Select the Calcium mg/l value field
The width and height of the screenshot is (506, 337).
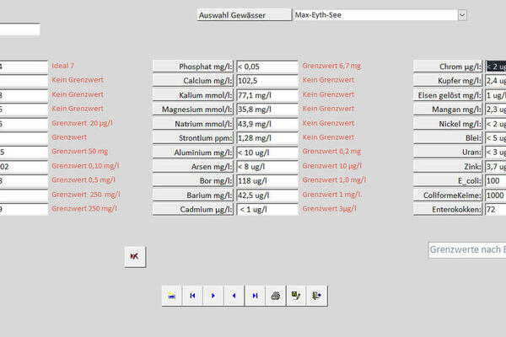266,81
